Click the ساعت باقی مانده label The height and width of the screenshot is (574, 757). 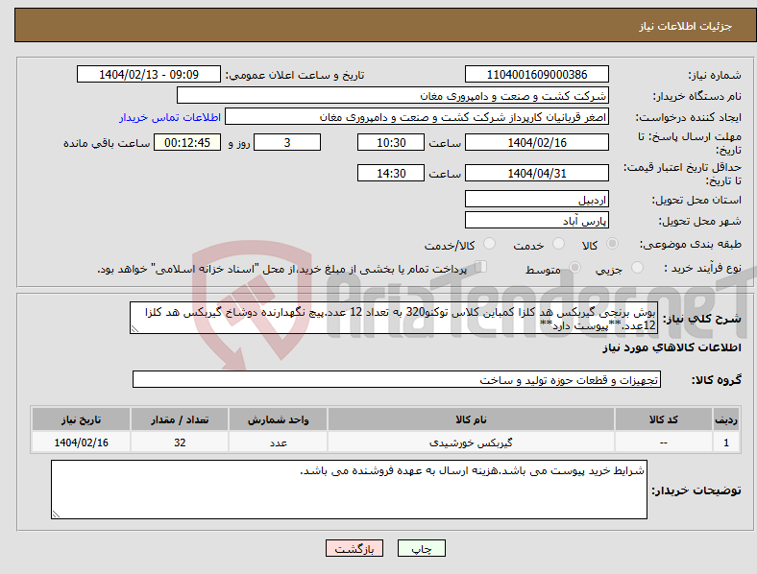(x=107, y=143)
